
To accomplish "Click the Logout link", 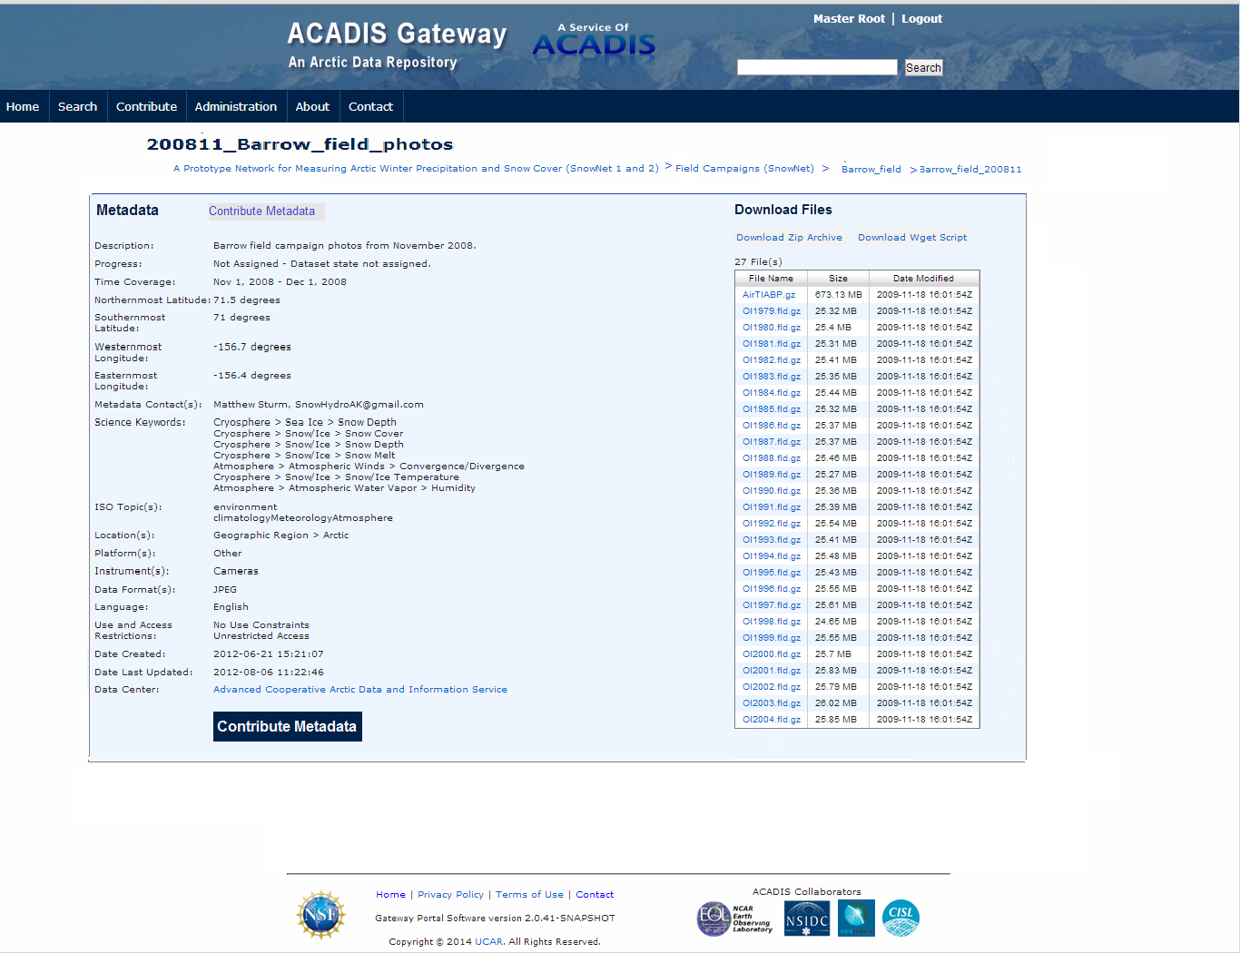I will coord(921,19).
